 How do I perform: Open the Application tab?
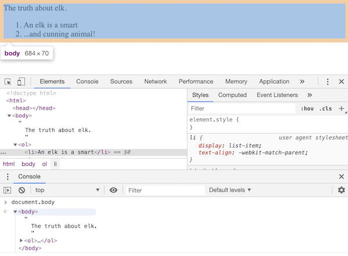tap(274, 81)
